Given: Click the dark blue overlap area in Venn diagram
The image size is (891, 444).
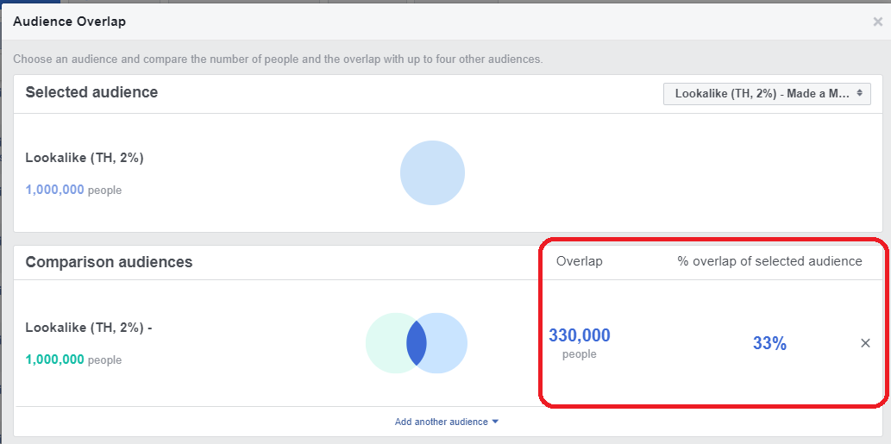Looking at the screenshot, I should coord(417,343).
